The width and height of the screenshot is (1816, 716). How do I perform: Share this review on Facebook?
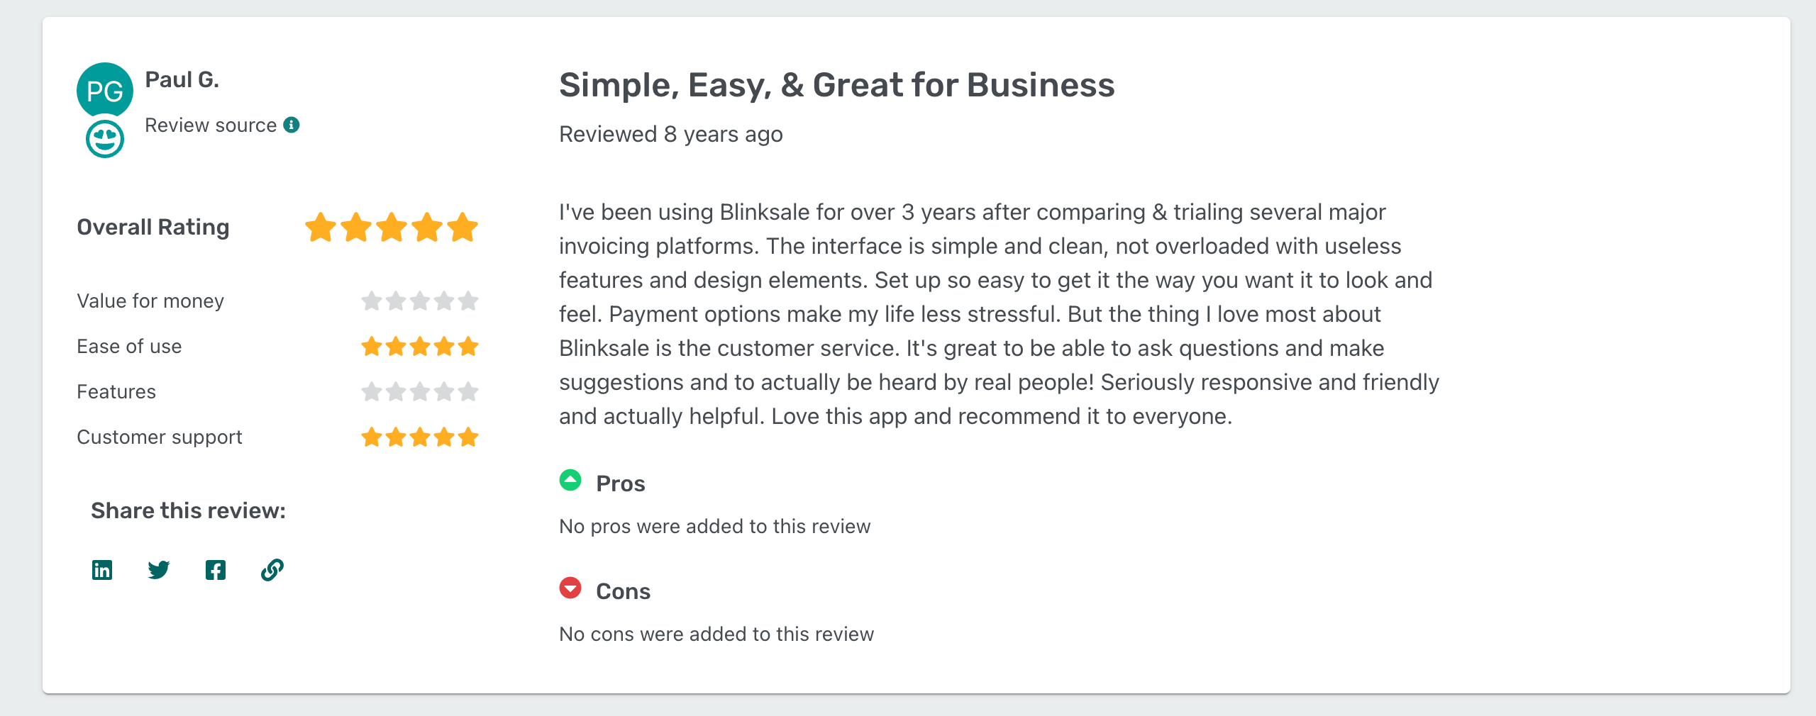tap(215, 569)
